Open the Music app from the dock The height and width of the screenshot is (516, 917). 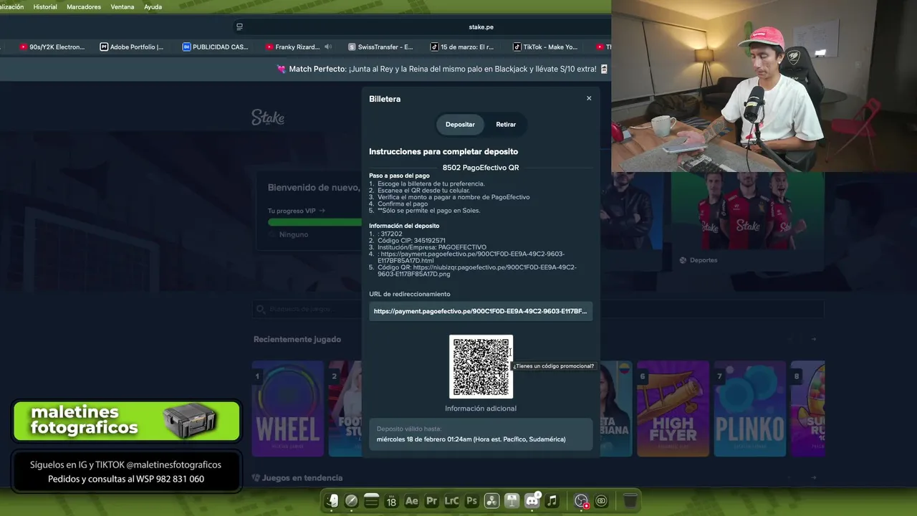pyautogui.click(x=552, y=501)
